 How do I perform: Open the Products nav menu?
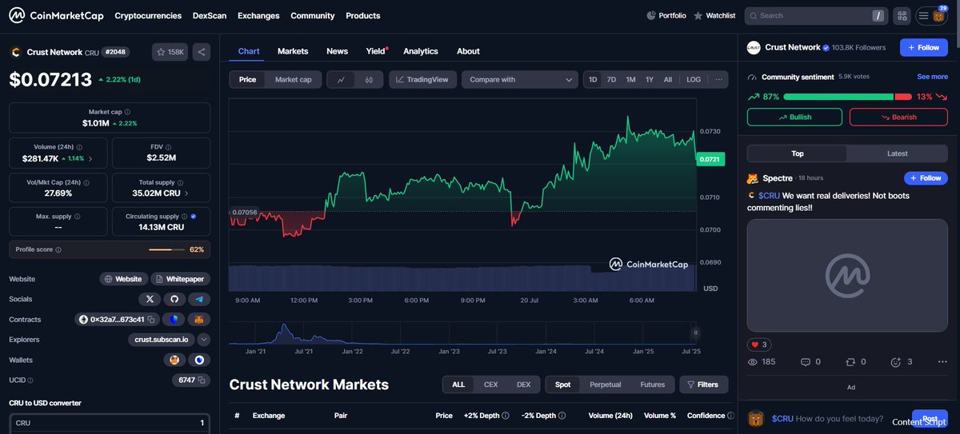(363, 15)
